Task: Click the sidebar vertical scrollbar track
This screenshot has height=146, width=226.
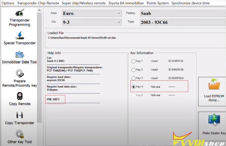Action: pyautogui.click(x=39, y=68)
